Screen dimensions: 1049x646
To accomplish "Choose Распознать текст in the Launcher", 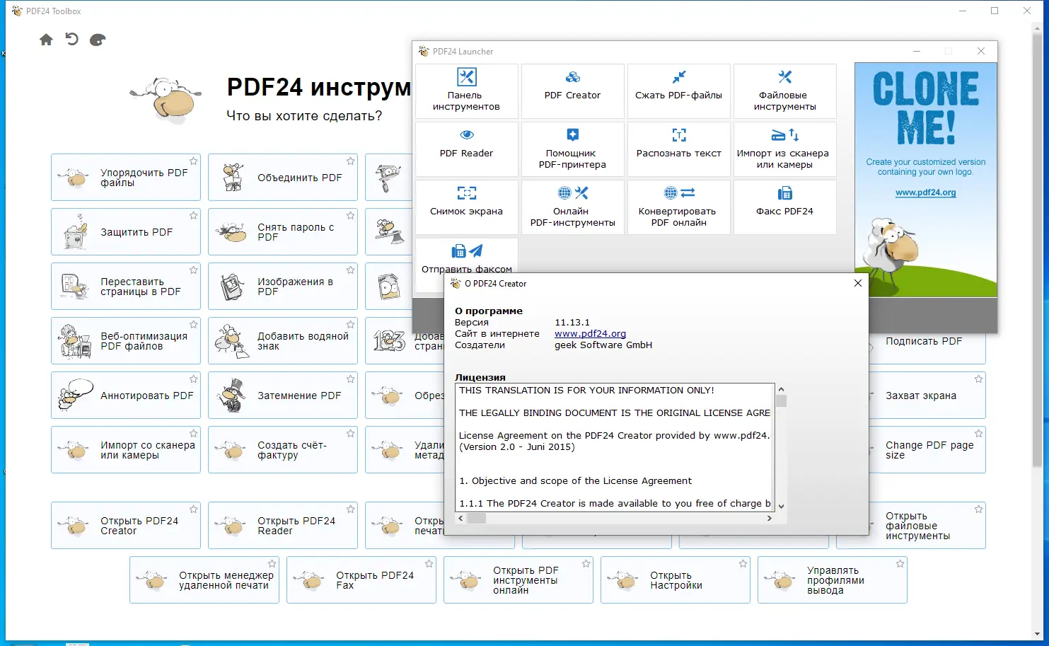I will point(678,149).
